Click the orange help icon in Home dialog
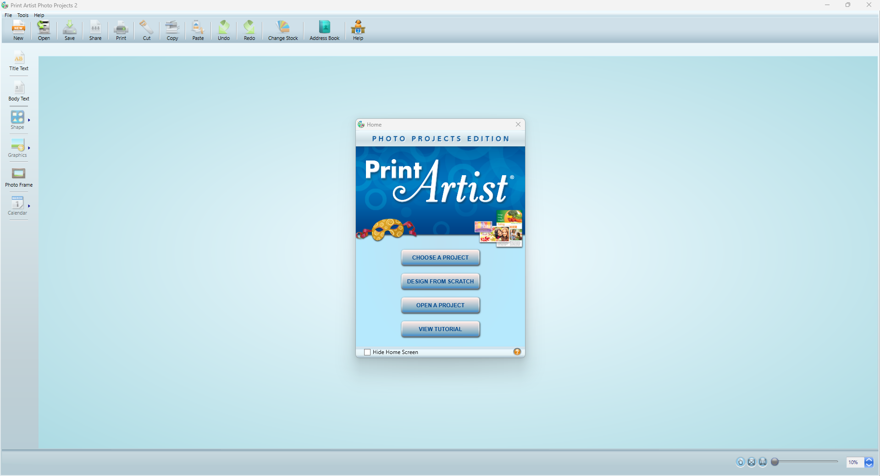This screenshot has height=476, width=880. click(x=517, y=352)
